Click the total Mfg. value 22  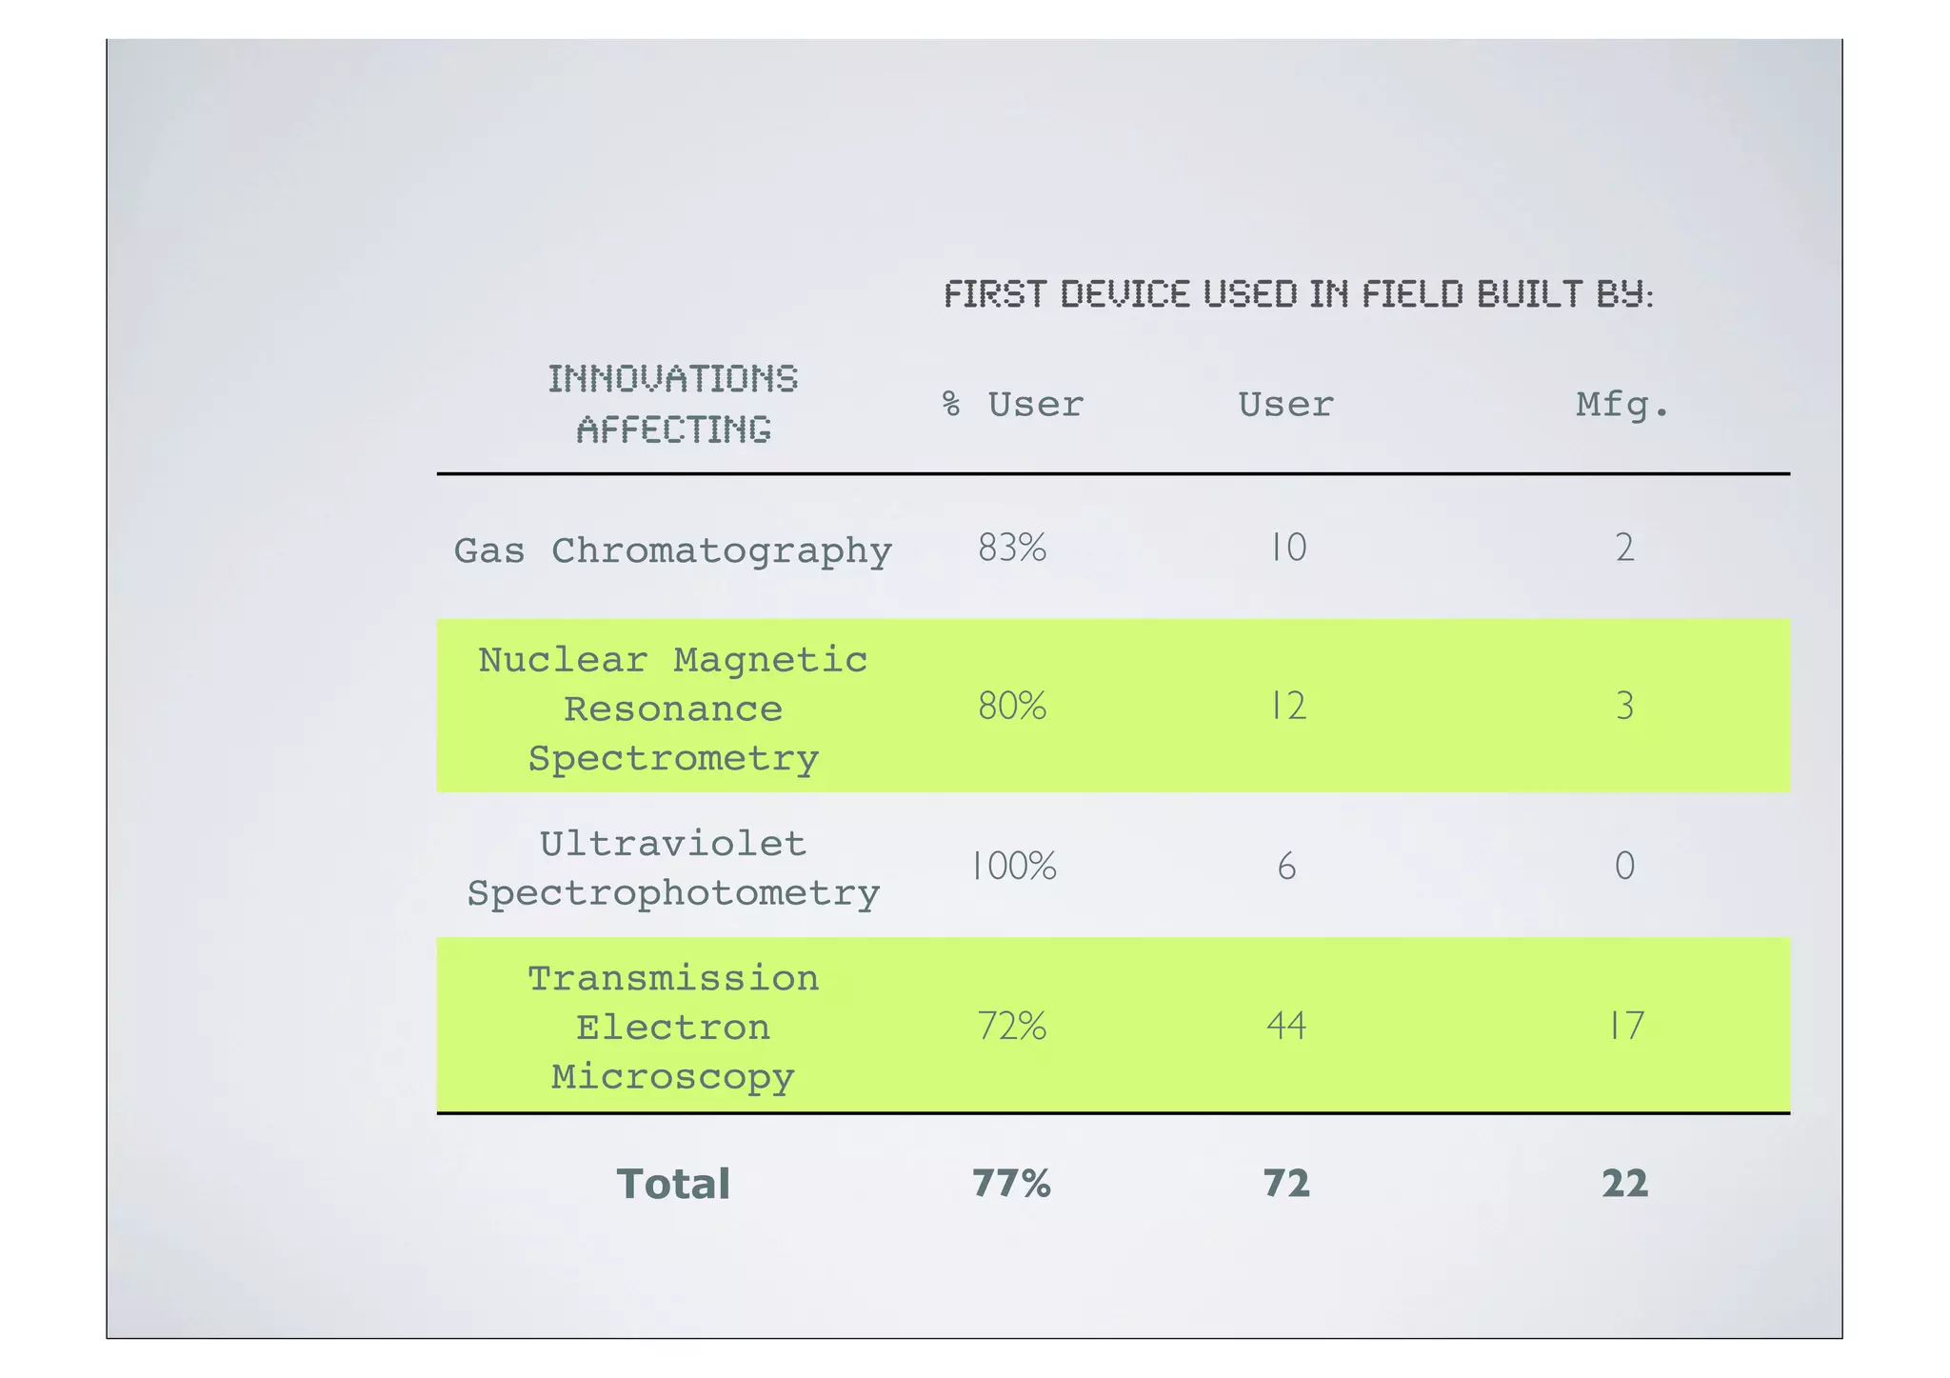click(x=1624, y=1183)
